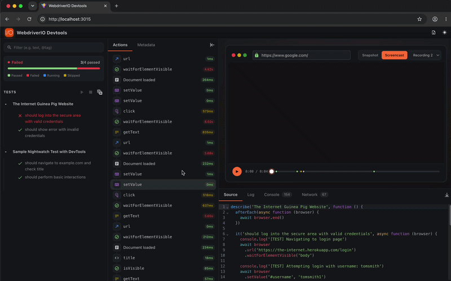The height and width of the screenshot is (281, 451).
Task: Click the Passed legend label
Action: (x=16, y=76)
